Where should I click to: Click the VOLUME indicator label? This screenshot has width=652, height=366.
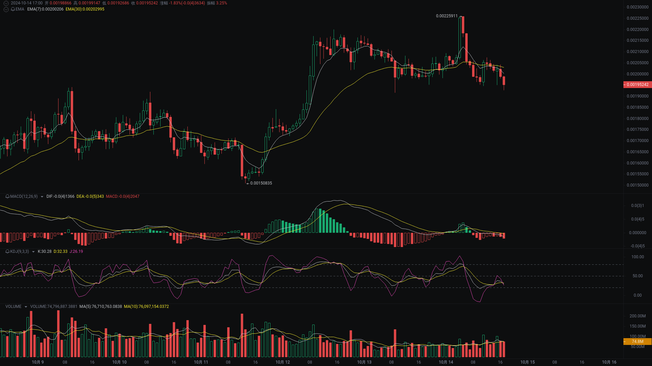14,307
